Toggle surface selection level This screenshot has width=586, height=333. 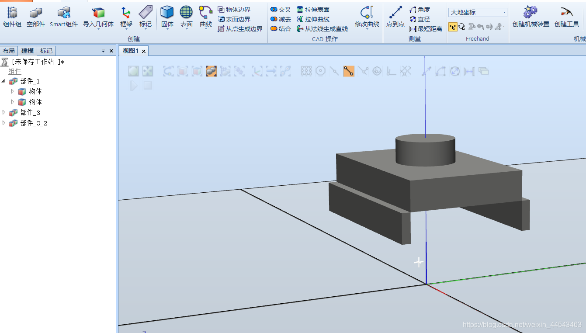[x=183, y=71]
